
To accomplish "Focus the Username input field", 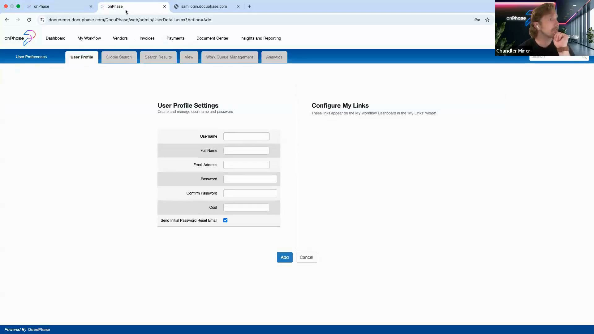I will click(246, 136).
